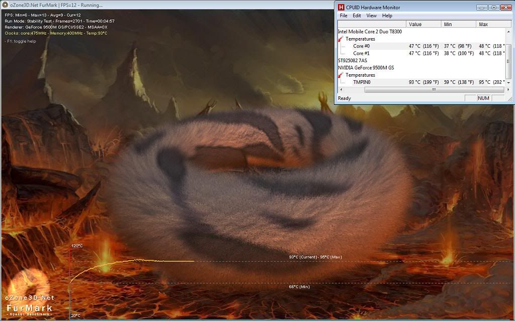Image resolution: width=515 pixels, height=321 pixels.
Task: Click the FurMark FPS statistics line
Action: pyautogui.click(x=43, y=15)
